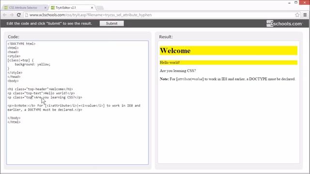Click the closing </html> tag line

(14, 122)
